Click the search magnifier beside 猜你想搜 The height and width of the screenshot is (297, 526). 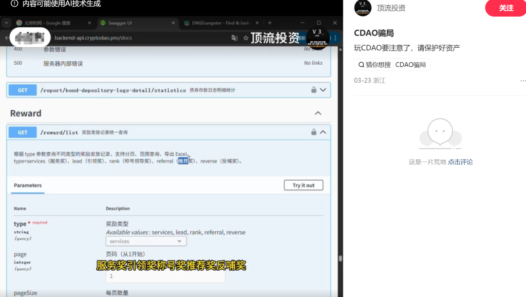pyautogui.click(x=361, y=65)
